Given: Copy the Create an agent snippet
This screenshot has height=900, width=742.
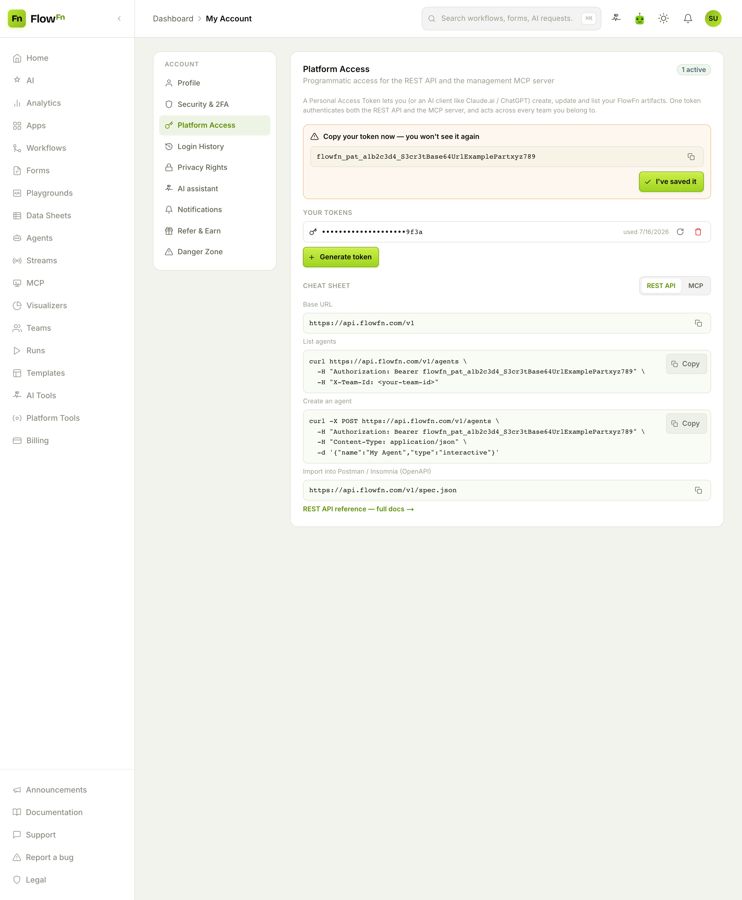Looking at the screenshot, I should point(686,424).
